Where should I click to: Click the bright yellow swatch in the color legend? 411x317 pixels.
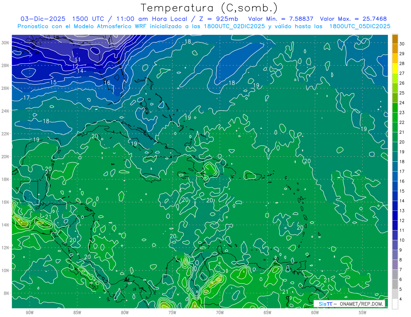395,68
